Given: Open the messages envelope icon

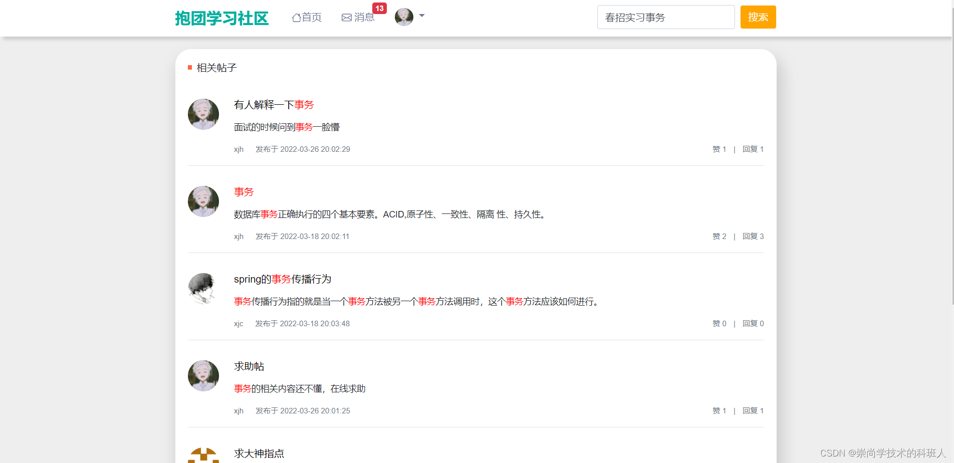Looking at the screenshot, I should pyautogui.click(x=347, y=17).
